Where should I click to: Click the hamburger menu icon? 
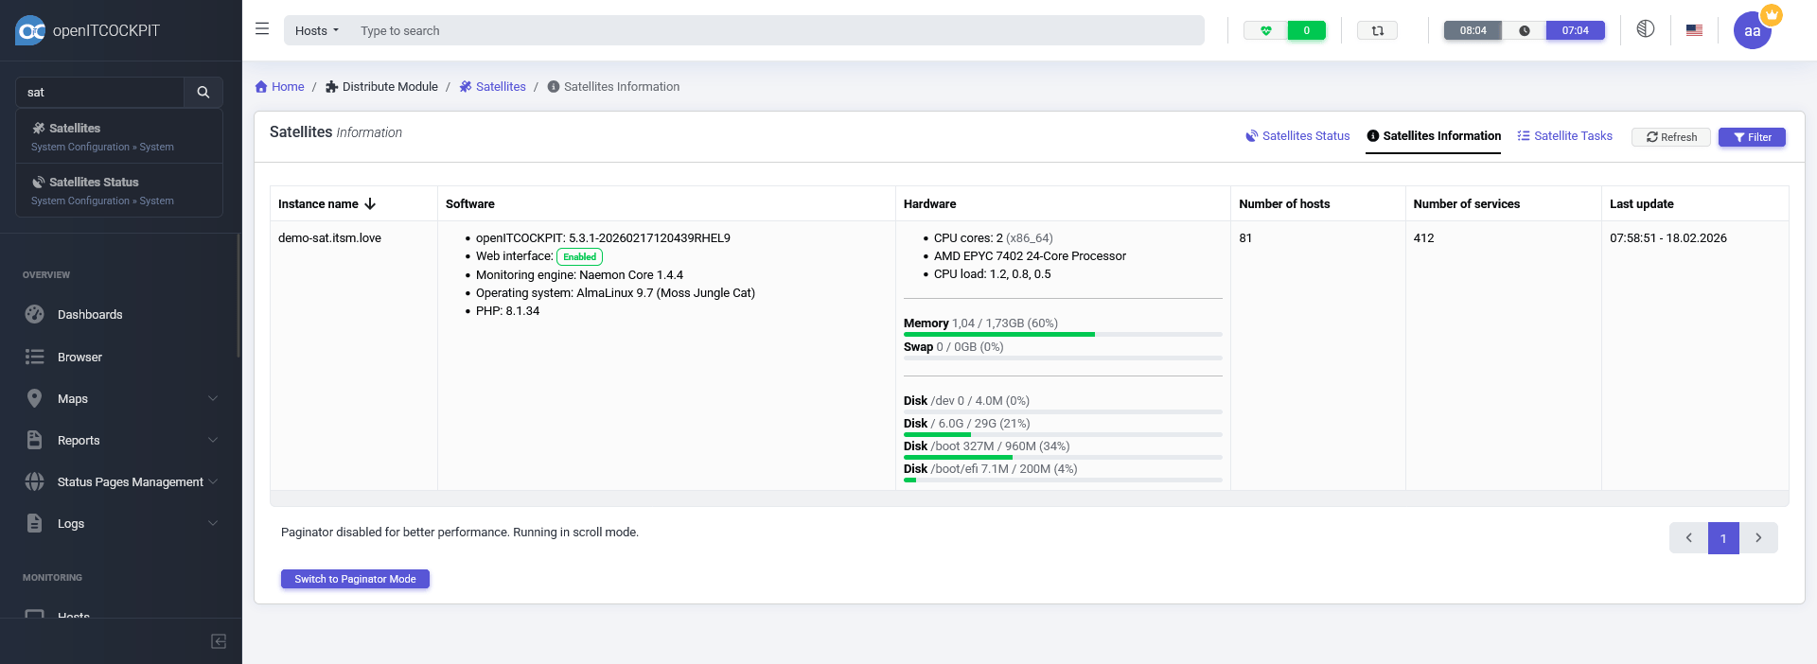tap(262, 29)
